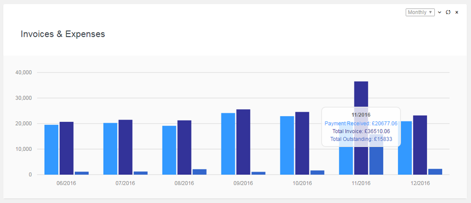Image resolution: width=471 pixels, height=203 pixels.
Task: Click the 09/2016 x-axis label
Action: 243,183
